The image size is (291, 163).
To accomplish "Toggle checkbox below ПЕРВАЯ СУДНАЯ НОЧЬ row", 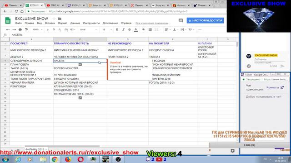I will [80, 98].
